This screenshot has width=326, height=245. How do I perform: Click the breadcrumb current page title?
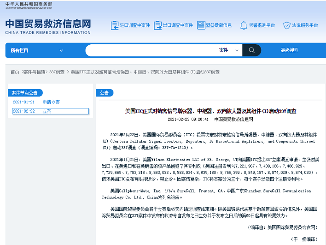click(145, 72)
